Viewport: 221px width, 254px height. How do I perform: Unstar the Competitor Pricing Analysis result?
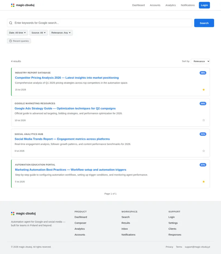click(x=203, y=90)
